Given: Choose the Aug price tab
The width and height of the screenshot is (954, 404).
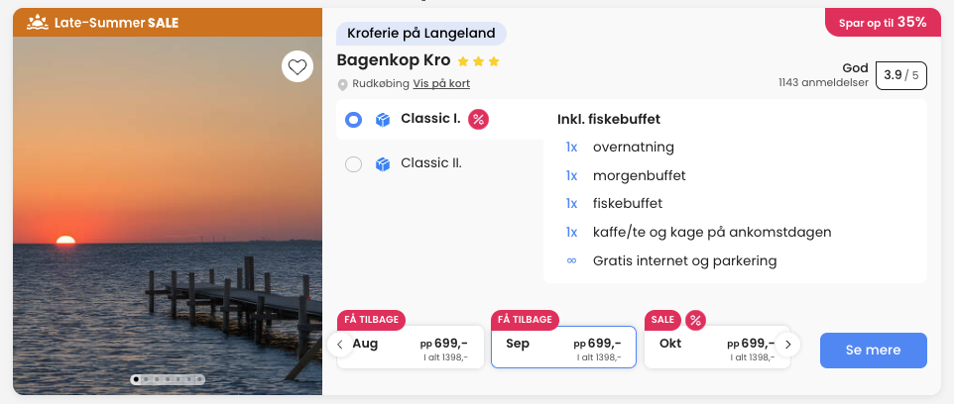Looking at the screenshot, I should (x=411, y=347).
